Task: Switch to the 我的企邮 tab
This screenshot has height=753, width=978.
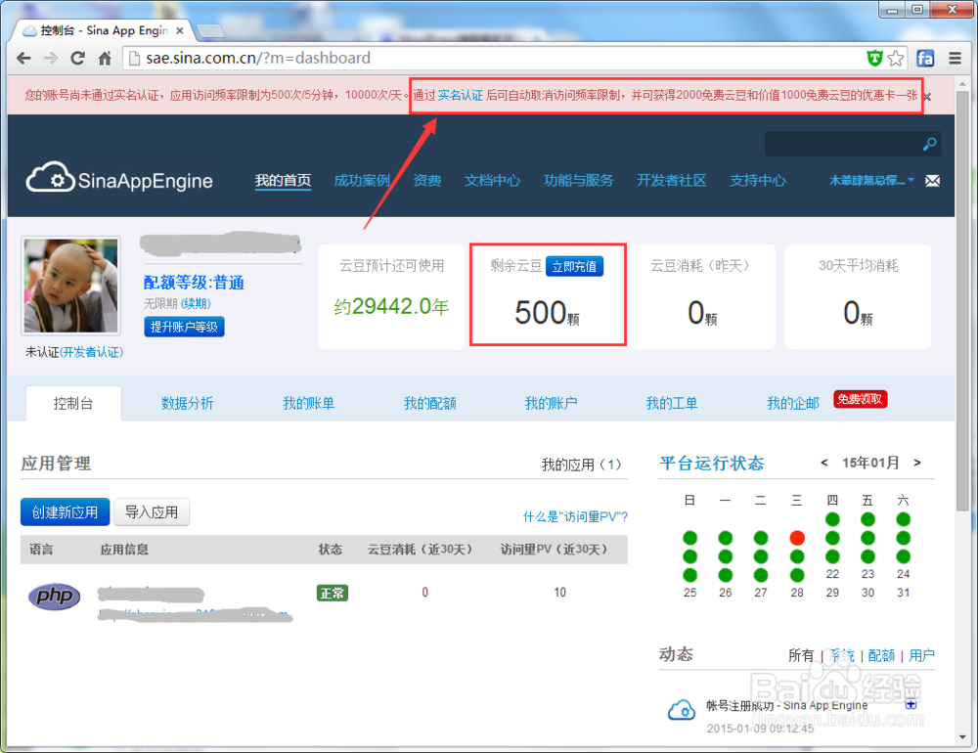Action: click(793, 403)
